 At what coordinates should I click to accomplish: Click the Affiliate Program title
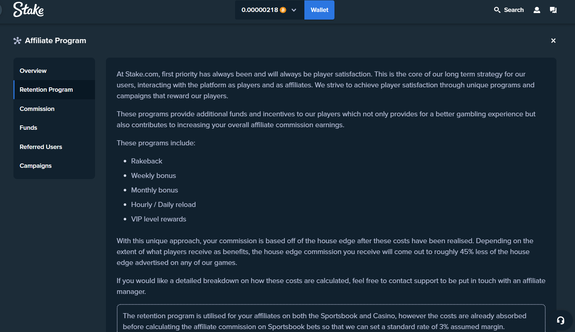pyautogui.click(x=56, y=41)
